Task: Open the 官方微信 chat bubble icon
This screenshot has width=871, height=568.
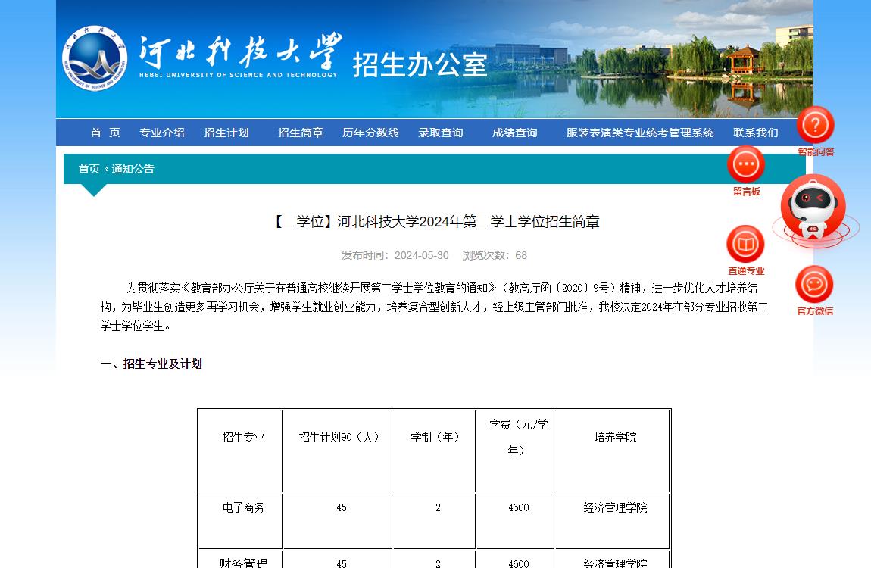Action: (813, 284)
